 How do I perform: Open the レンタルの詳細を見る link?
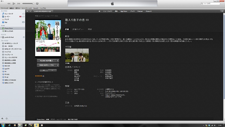[42, 82]
